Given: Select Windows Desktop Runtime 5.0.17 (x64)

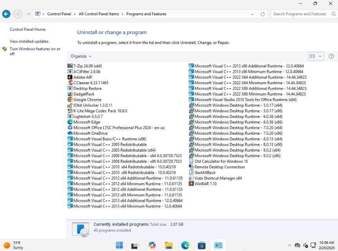Looking at the screenshot, I should click(236, 105).
